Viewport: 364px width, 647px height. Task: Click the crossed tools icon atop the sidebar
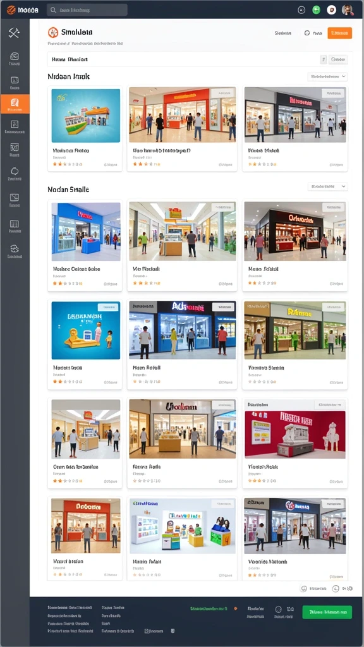(x=14, y=33)
